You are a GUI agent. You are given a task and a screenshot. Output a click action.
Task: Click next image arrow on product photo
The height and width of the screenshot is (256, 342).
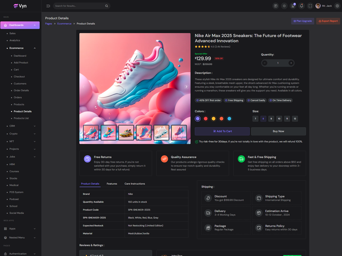pyautogui.click(x=186, y=87)
